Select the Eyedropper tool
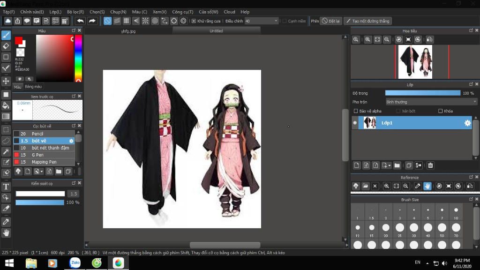Screen dimensions: 480x270 tap(6, 222)
